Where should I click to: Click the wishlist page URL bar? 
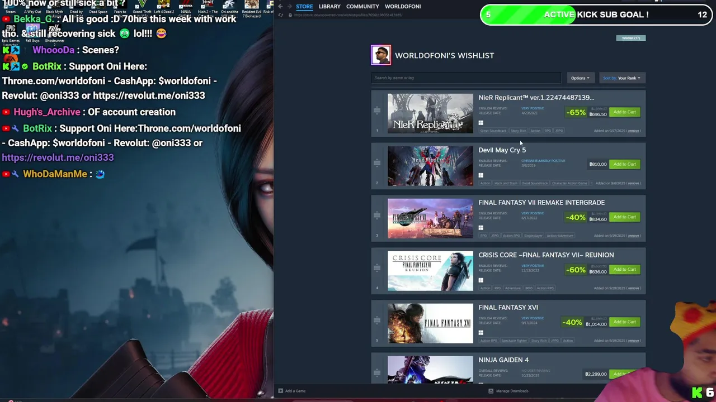pyautogui.click(x=348, y=15)
